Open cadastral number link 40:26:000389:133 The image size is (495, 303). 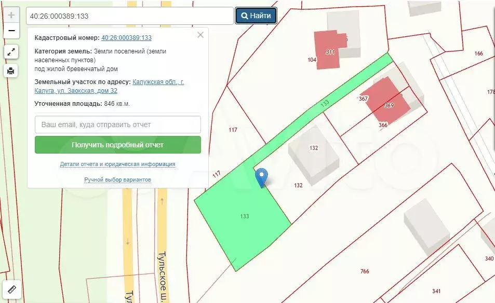click(126, 38)
